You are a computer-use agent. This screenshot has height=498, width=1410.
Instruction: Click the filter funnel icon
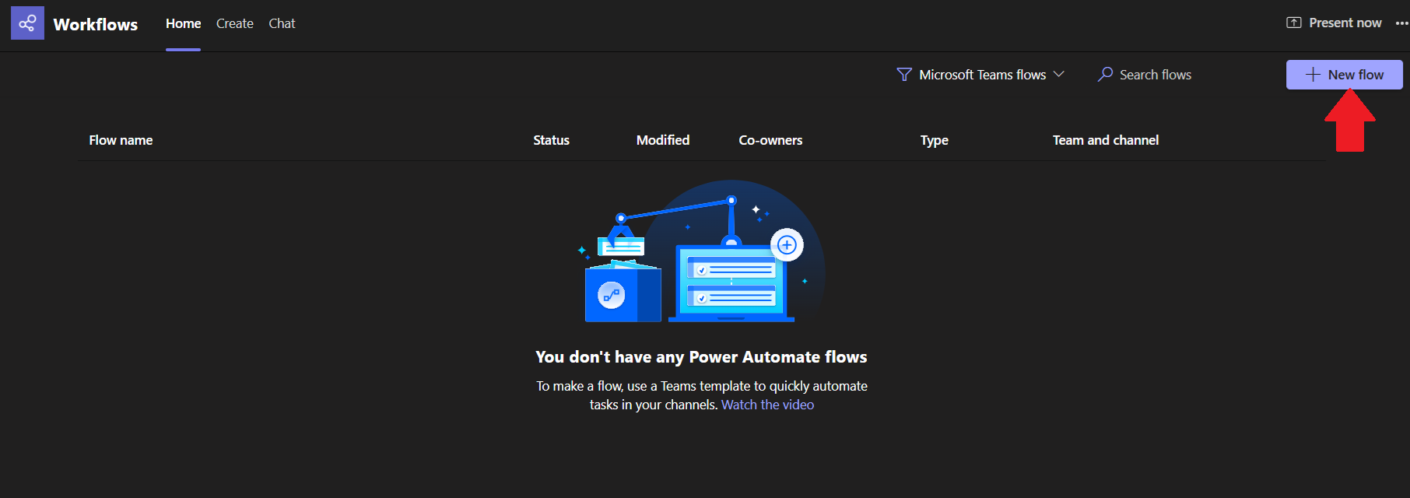(904, 75)
